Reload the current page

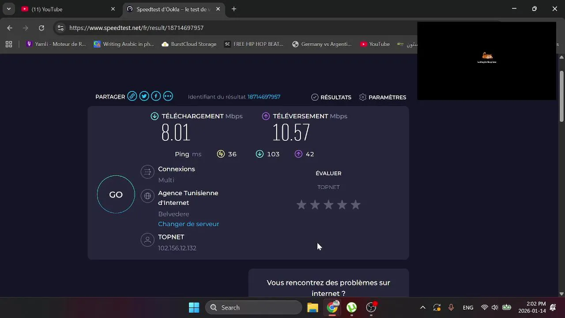(x=41, y=28)
